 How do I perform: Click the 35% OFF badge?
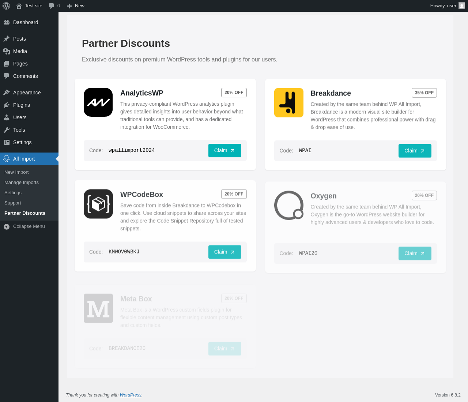[424, 93]
